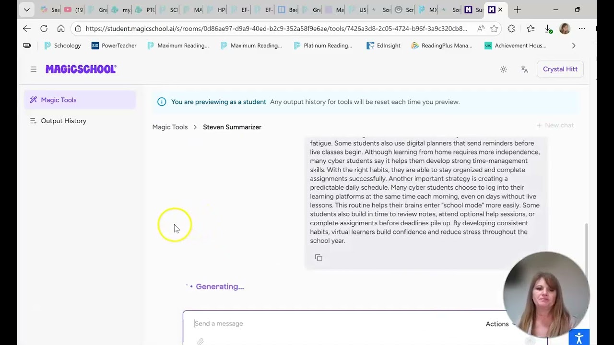
Task: Open the Achievement Hous... bookmark
Action: pos(515,46)
